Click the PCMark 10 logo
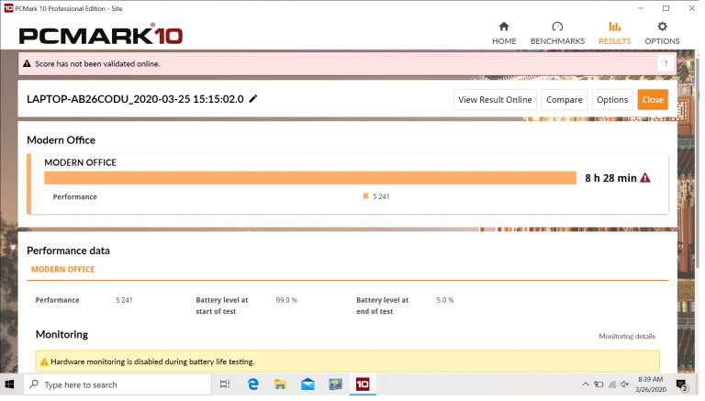705x401 pixels. [101, 35]
